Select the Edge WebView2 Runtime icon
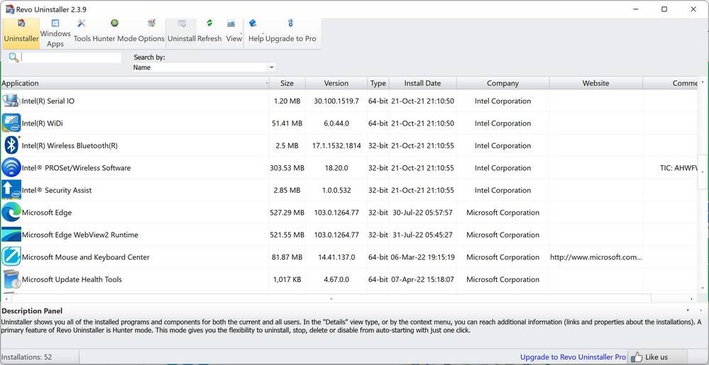The width and height of the screenshot is (709, 365). point(11,235)
